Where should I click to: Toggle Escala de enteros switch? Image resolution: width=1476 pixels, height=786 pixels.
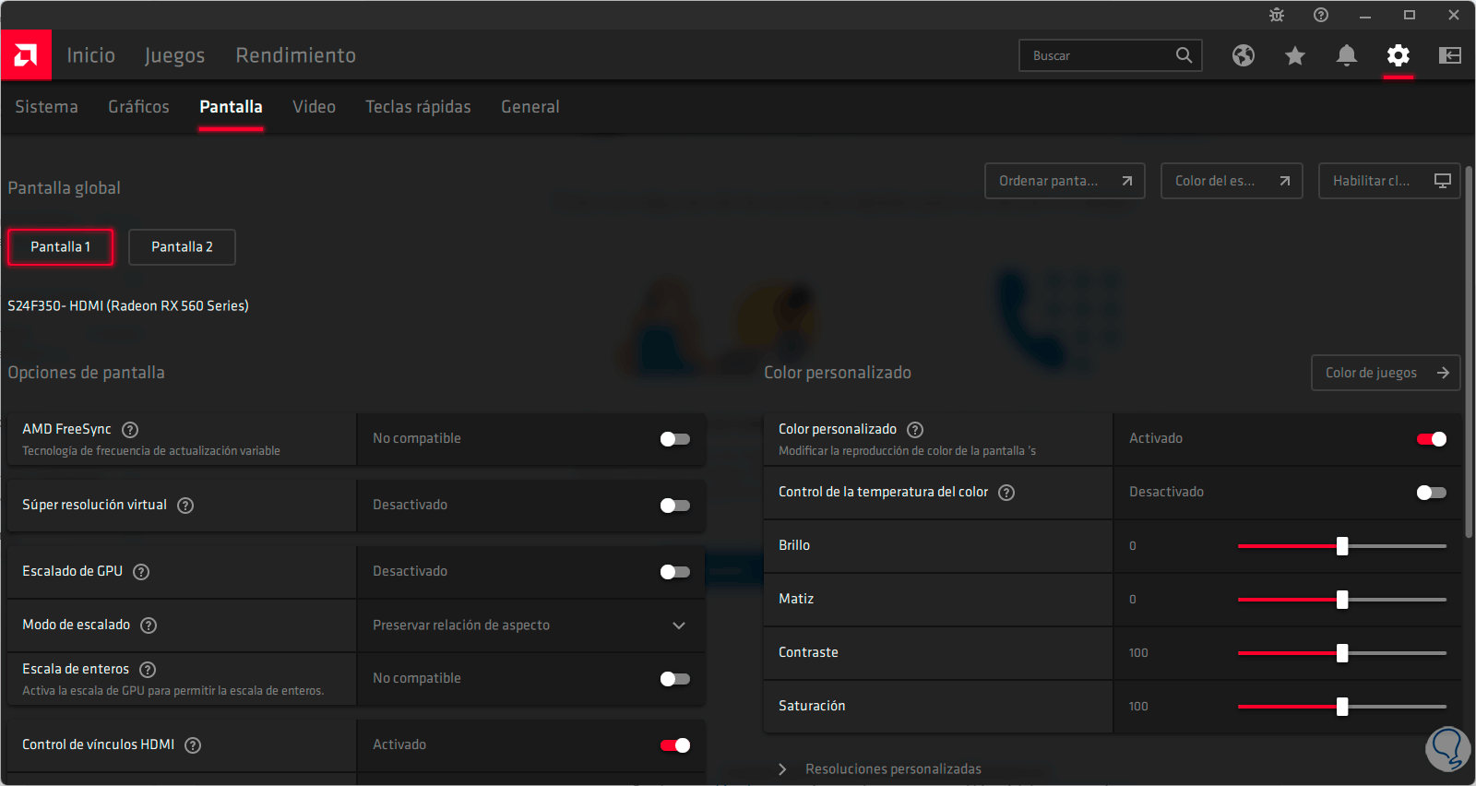[x=675, y=679]
